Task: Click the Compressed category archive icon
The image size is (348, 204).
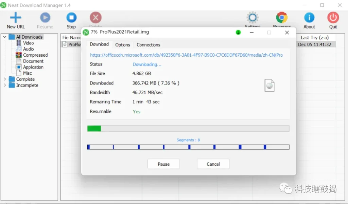Action: [19, 55]
